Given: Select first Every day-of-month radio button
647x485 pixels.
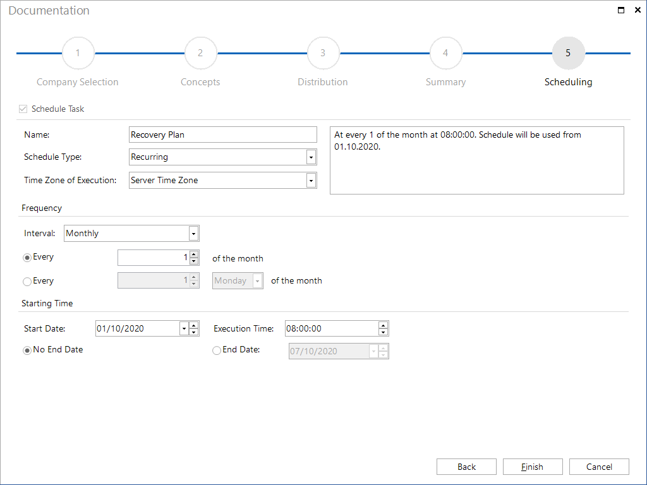Looking at the screenshot, I should [27, 258].
